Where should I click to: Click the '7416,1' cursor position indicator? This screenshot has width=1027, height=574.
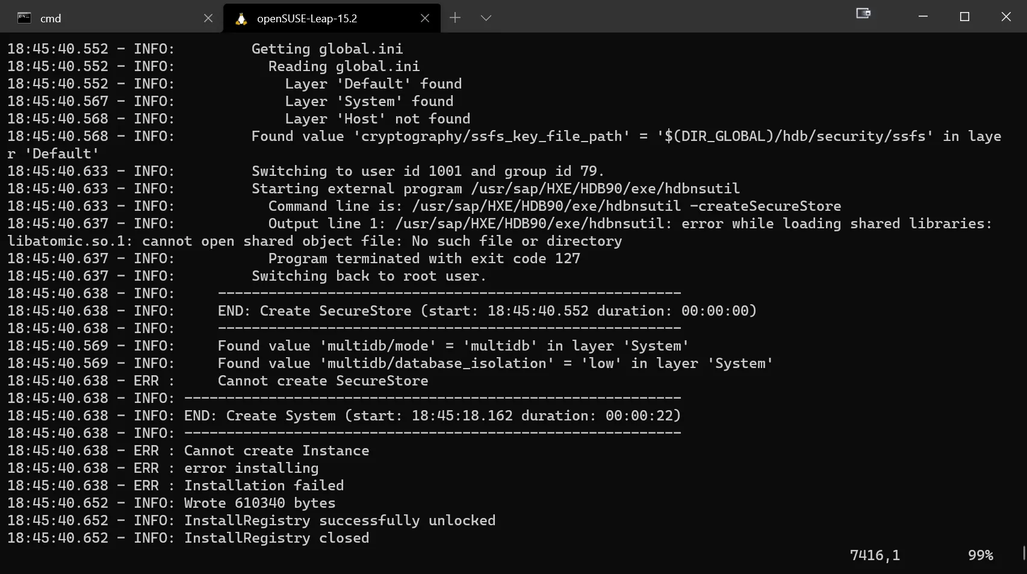pyautogui.click(x=875, y=555)
